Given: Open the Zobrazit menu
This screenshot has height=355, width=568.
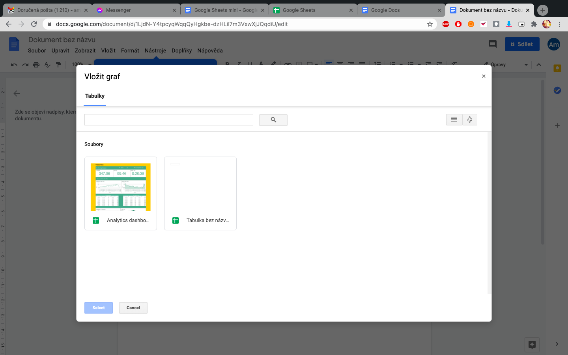Looking at the screenshot, I should click(x=85, y=50).
